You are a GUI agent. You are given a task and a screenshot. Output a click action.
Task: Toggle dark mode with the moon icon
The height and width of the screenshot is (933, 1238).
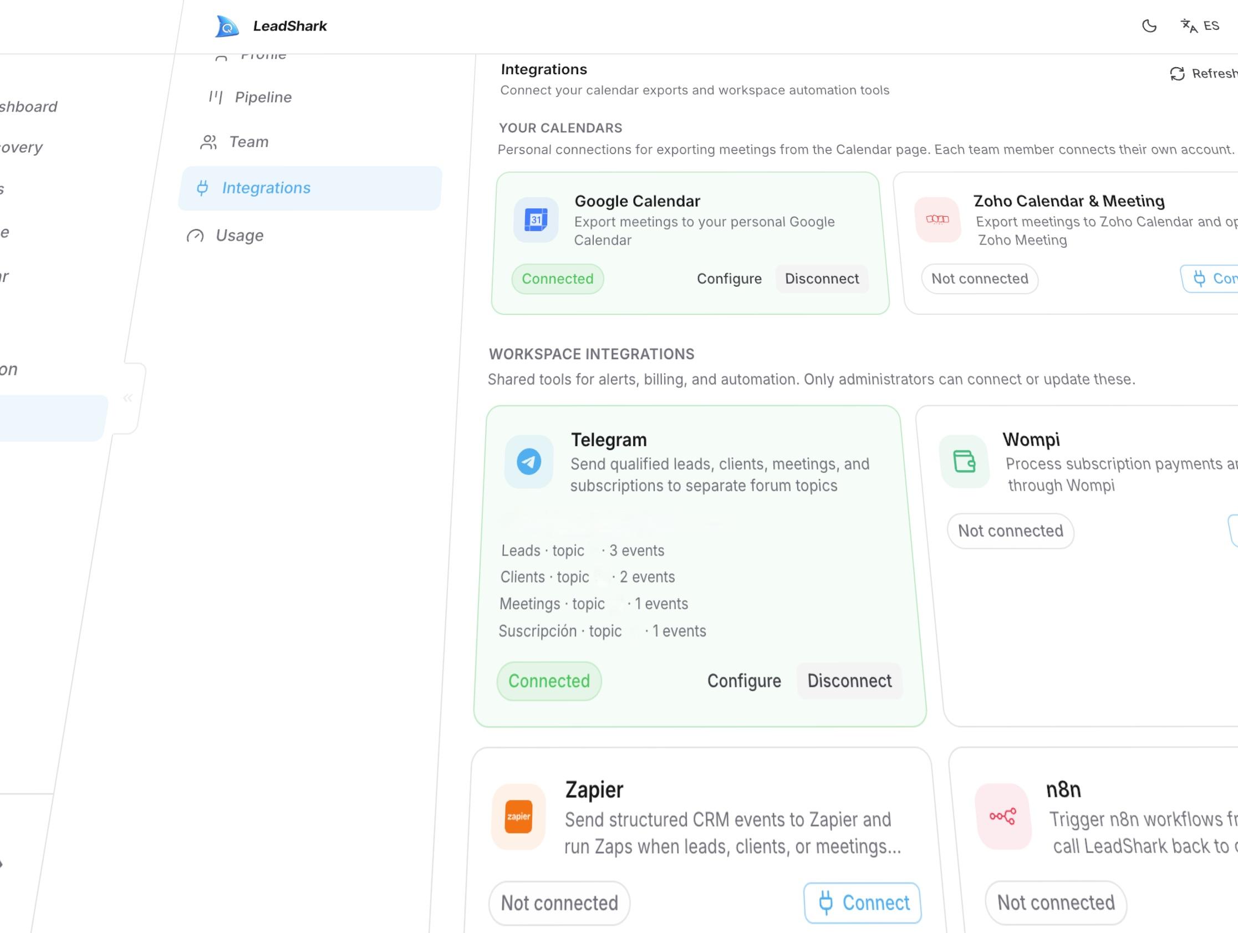[1149, 26]
